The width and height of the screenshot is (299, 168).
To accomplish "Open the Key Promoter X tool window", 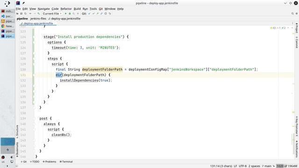I will tap(297, 126).
